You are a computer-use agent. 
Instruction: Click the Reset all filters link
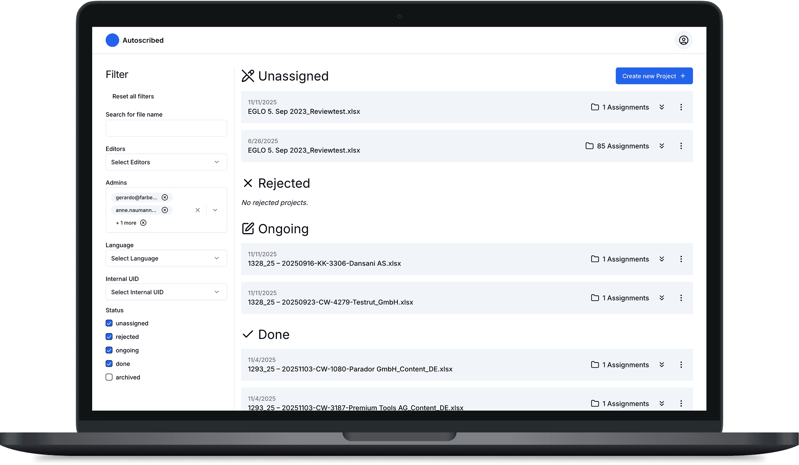tap(133, 96)
